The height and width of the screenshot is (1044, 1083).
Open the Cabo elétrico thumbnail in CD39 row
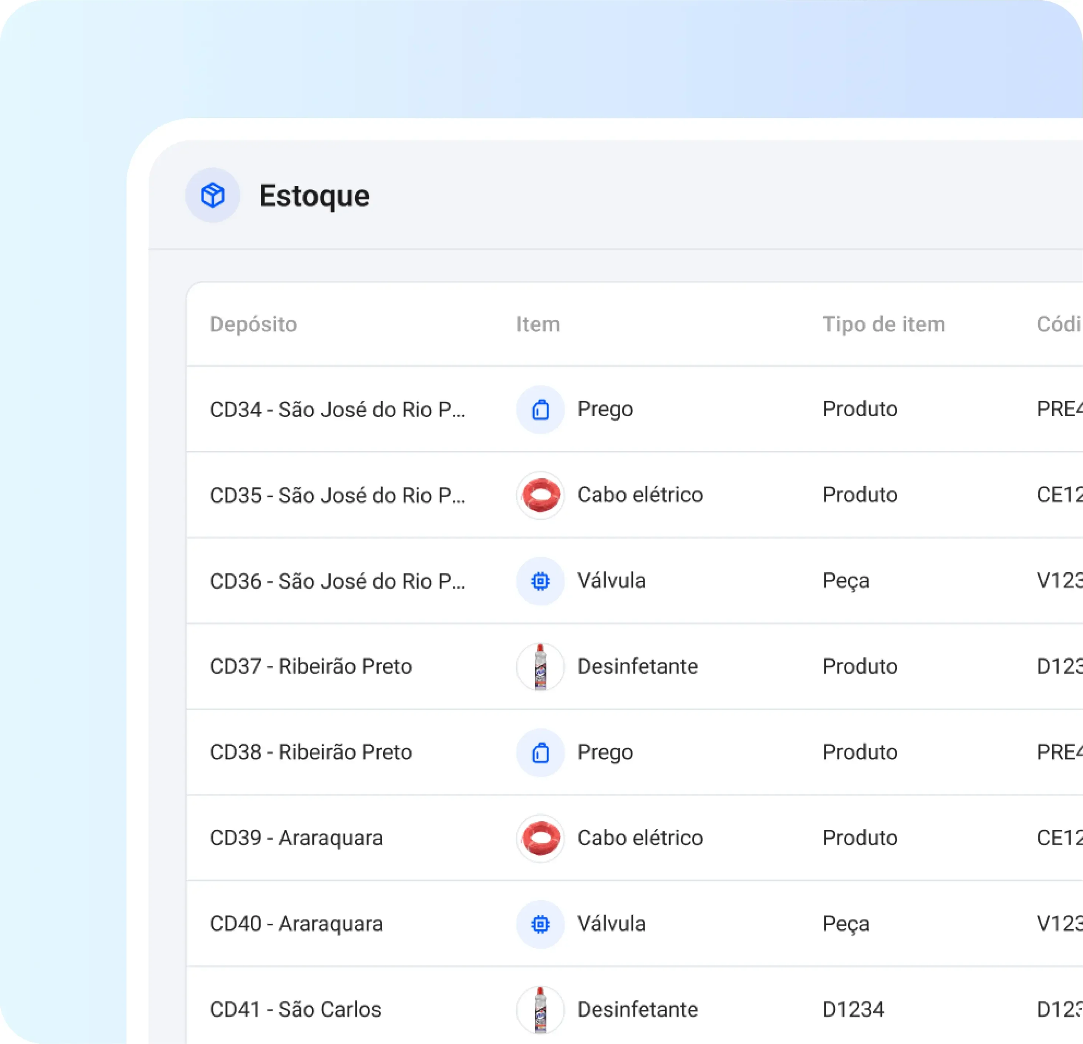540,838
